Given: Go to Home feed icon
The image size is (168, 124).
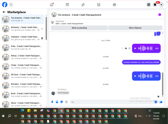Looking at the screenshot, I should click(52, 5).
